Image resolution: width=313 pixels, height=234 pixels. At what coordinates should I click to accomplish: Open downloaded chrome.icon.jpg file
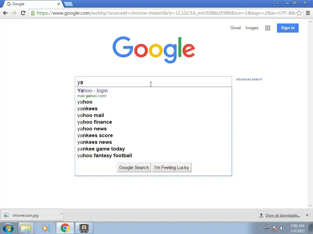pos(30,215)
